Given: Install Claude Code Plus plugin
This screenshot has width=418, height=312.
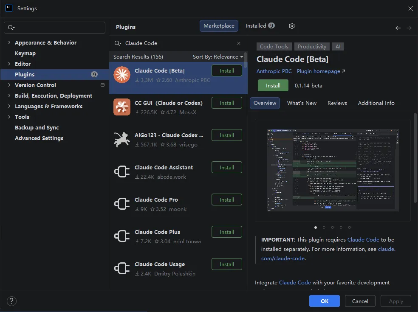Looking at the screenshot, I should pyautogui.click(x=227, y=232).
